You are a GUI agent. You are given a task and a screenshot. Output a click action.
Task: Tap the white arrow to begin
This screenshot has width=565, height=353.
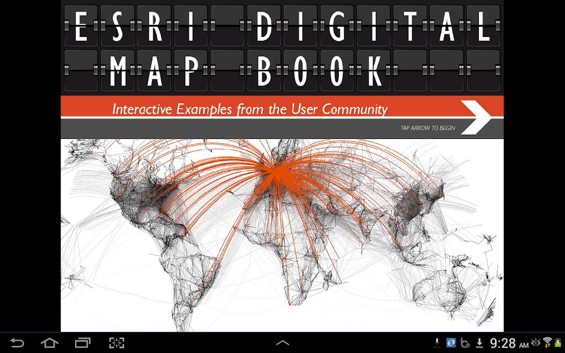476,117
